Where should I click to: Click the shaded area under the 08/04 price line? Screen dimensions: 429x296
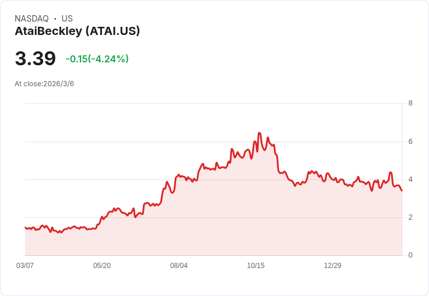(179, 221)
